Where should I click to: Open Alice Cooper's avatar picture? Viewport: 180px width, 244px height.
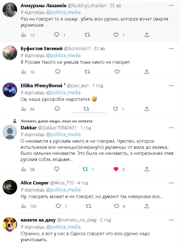point(10,187)
